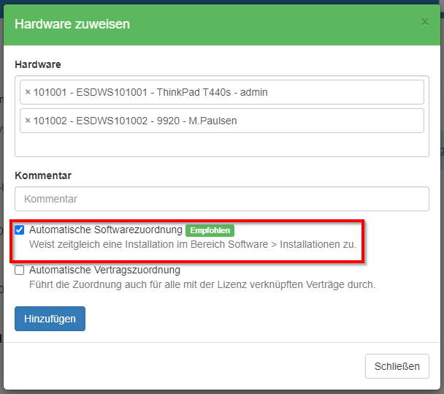Screen dimensions: 444x394
Task: Click the description about verknüpften Verträge
Action: 202,284
